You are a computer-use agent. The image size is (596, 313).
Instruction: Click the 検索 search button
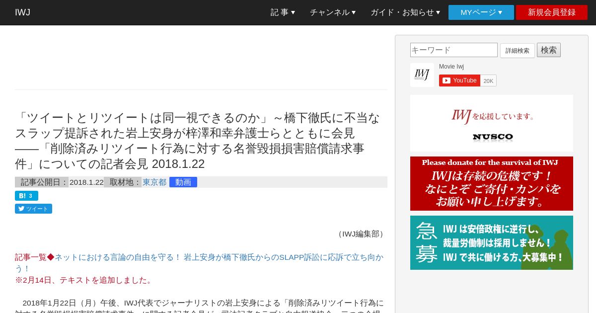click(x=549, y=50)
